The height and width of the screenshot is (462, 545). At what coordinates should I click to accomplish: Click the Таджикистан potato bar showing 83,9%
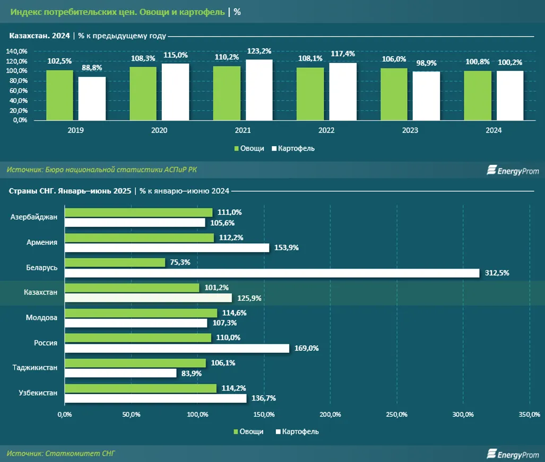[120, 373]
